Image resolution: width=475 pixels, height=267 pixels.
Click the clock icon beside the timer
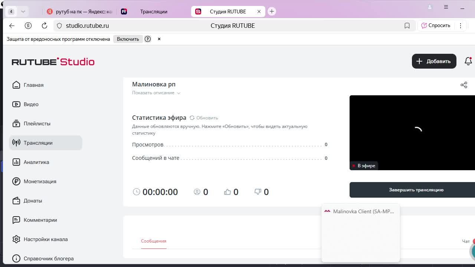point(137,192)
